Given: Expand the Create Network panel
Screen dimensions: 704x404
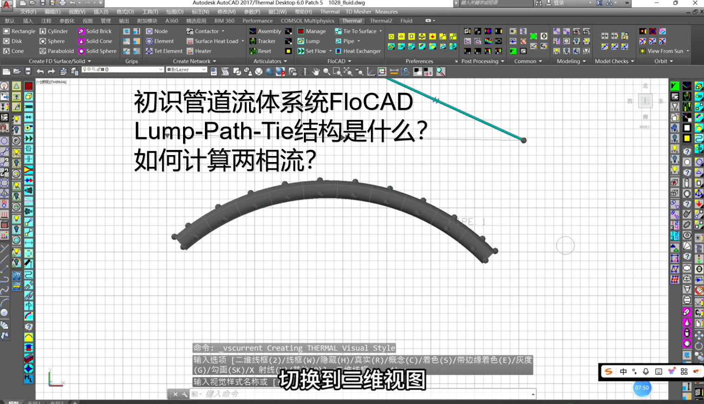Looking at the screenshot, I should point(195,61).
